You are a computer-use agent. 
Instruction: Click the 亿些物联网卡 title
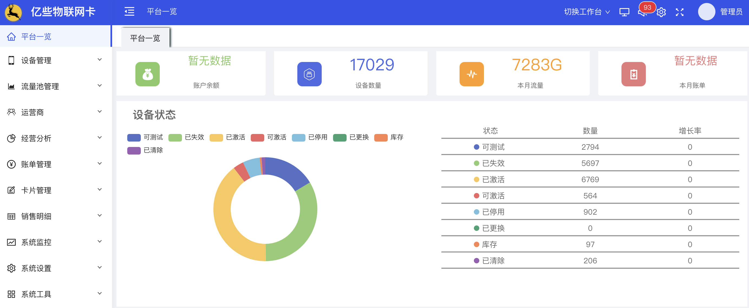coord(63,12)
